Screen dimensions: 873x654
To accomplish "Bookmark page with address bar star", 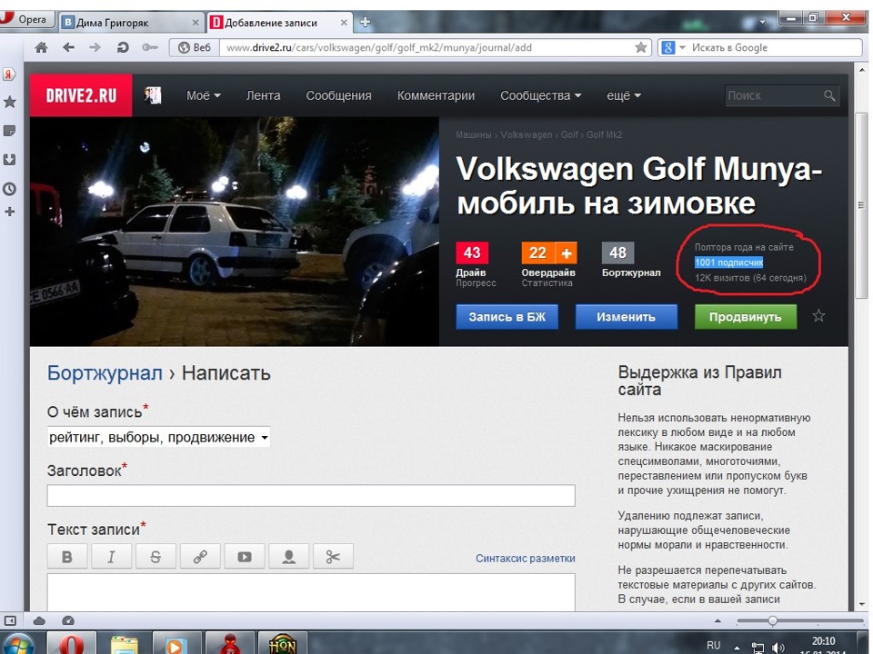I will coord(641,47).
